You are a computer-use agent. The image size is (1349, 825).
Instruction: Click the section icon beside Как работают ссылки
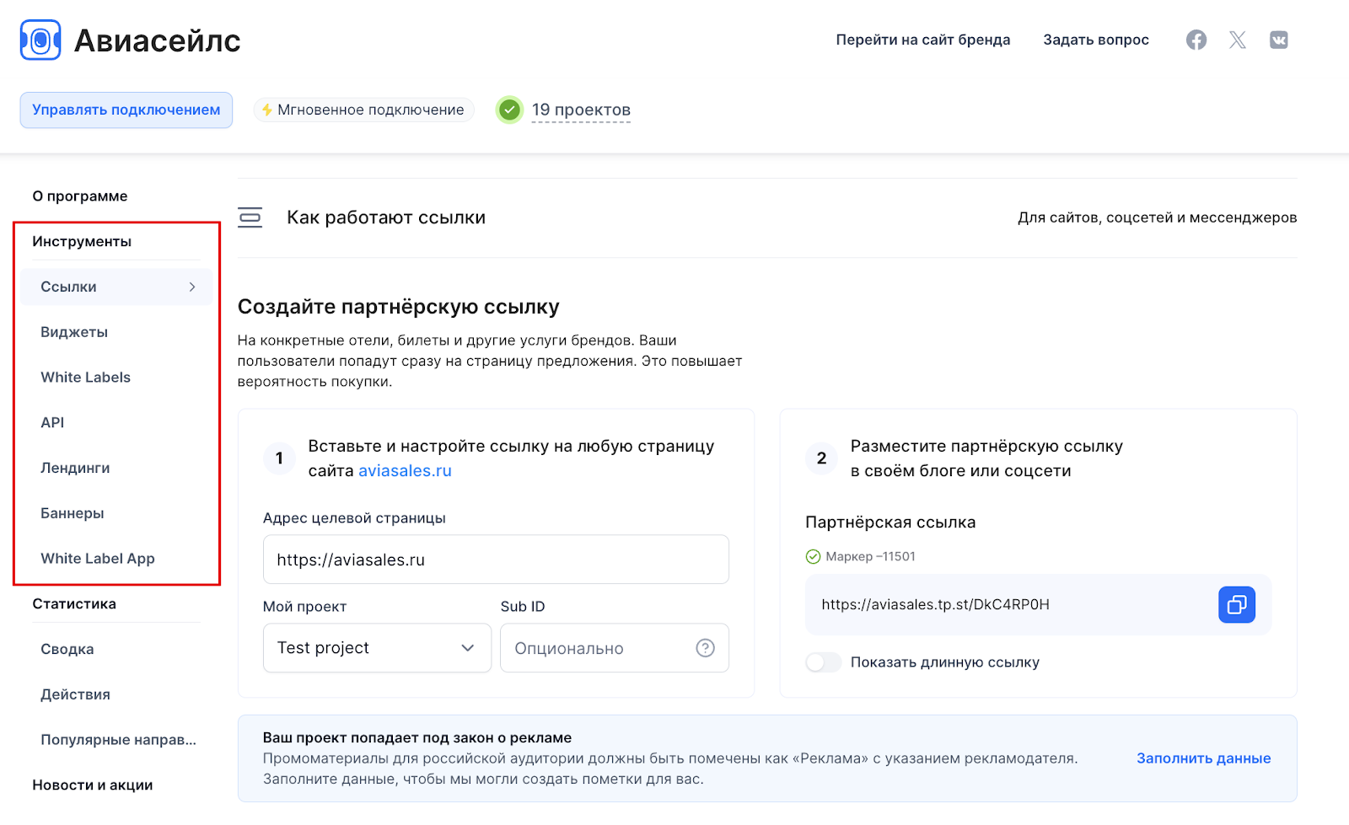tap(250, 217)
